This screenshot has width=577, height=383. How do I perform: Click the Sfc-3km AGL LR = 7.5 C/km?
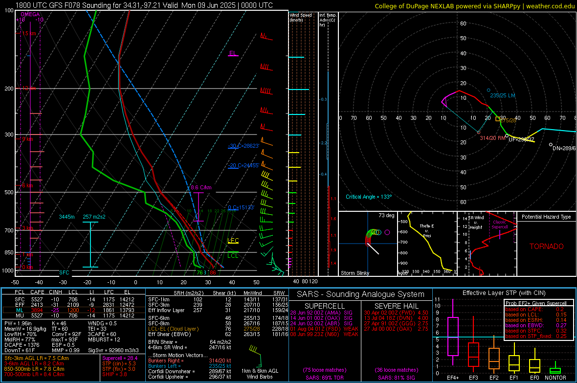(37, 359)
